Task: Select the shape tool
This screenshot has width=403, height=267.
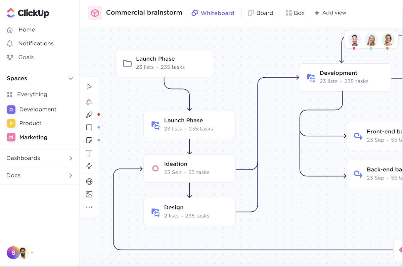Action: click(89, 127)
